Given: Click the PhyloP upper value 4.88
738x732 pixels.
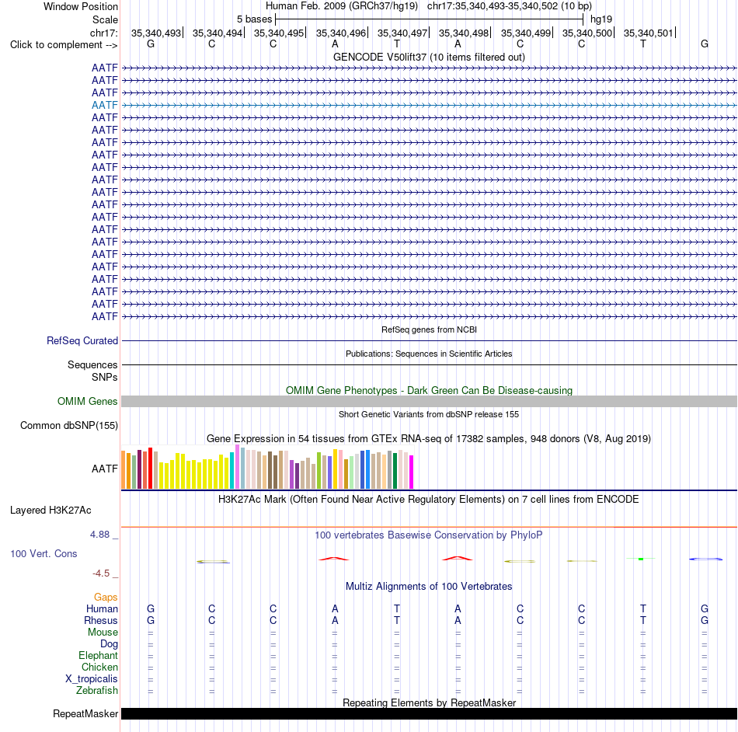Looking at the screenshot, I should pos(99,535).
